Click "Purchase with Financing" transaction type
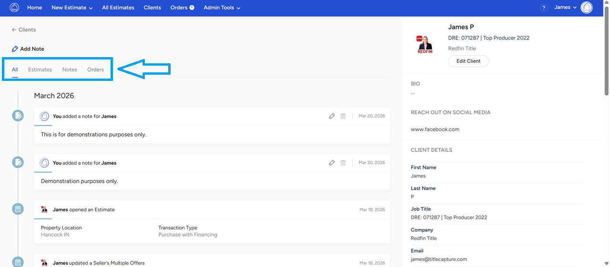Screen dimensions: 610x267 [188, 235]
